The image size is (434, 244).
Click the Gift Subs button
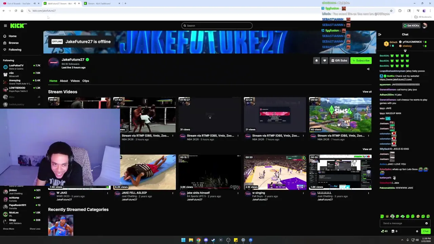pyautogui.click(x=339, y=61)
